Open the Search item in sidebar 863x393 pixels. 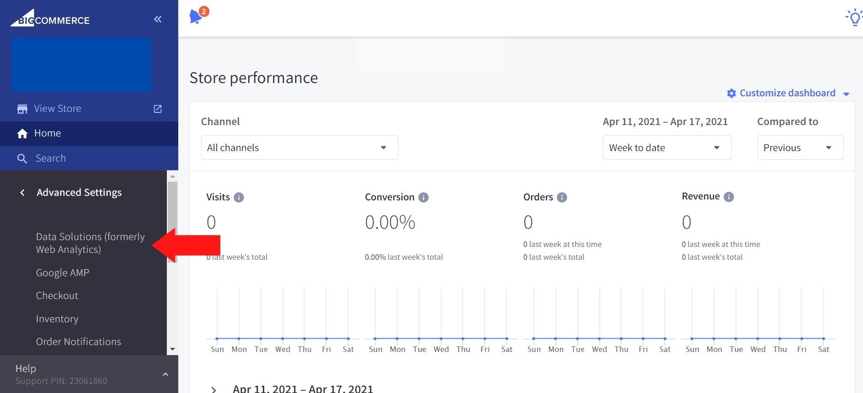(50, 158)
